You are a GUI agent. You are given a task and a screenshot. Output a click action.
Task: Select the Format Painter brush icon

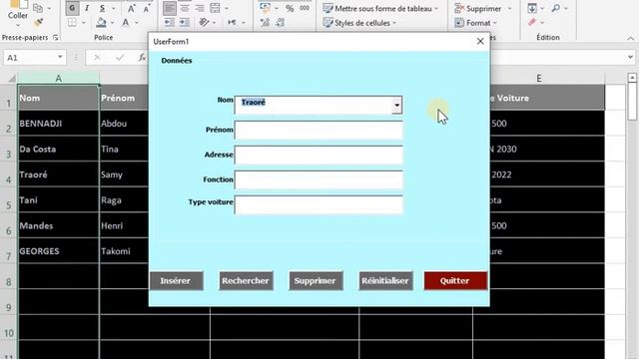(x=38, y=22)
